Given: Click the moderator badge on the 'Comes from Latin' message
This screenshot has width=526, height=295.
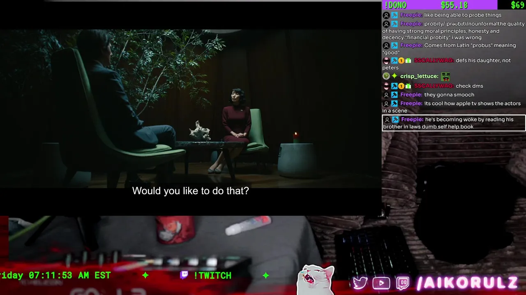Looking at the screenshot, I should (394, 45).
